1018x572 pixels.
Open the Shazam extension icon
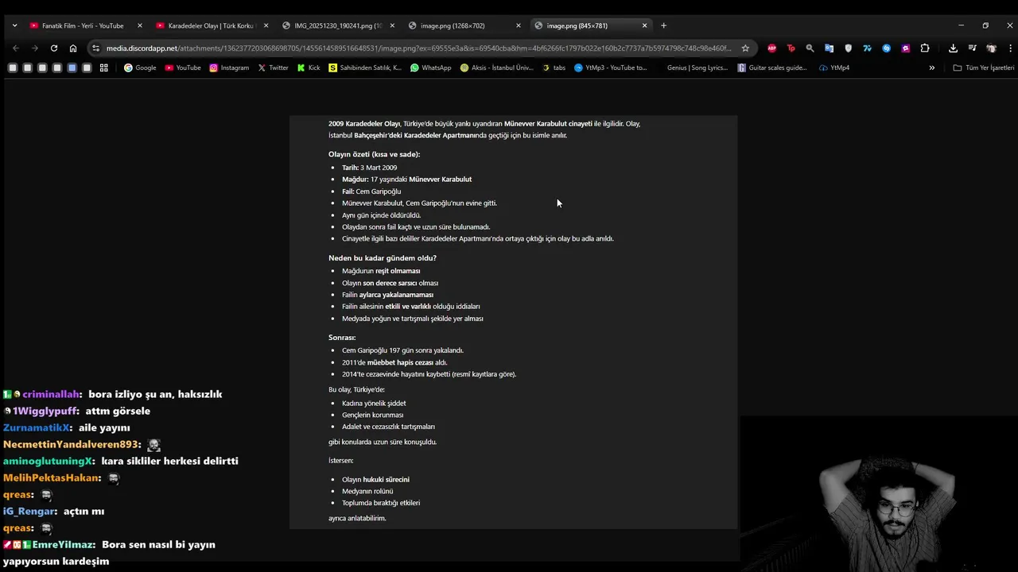[x=887, y=48]
